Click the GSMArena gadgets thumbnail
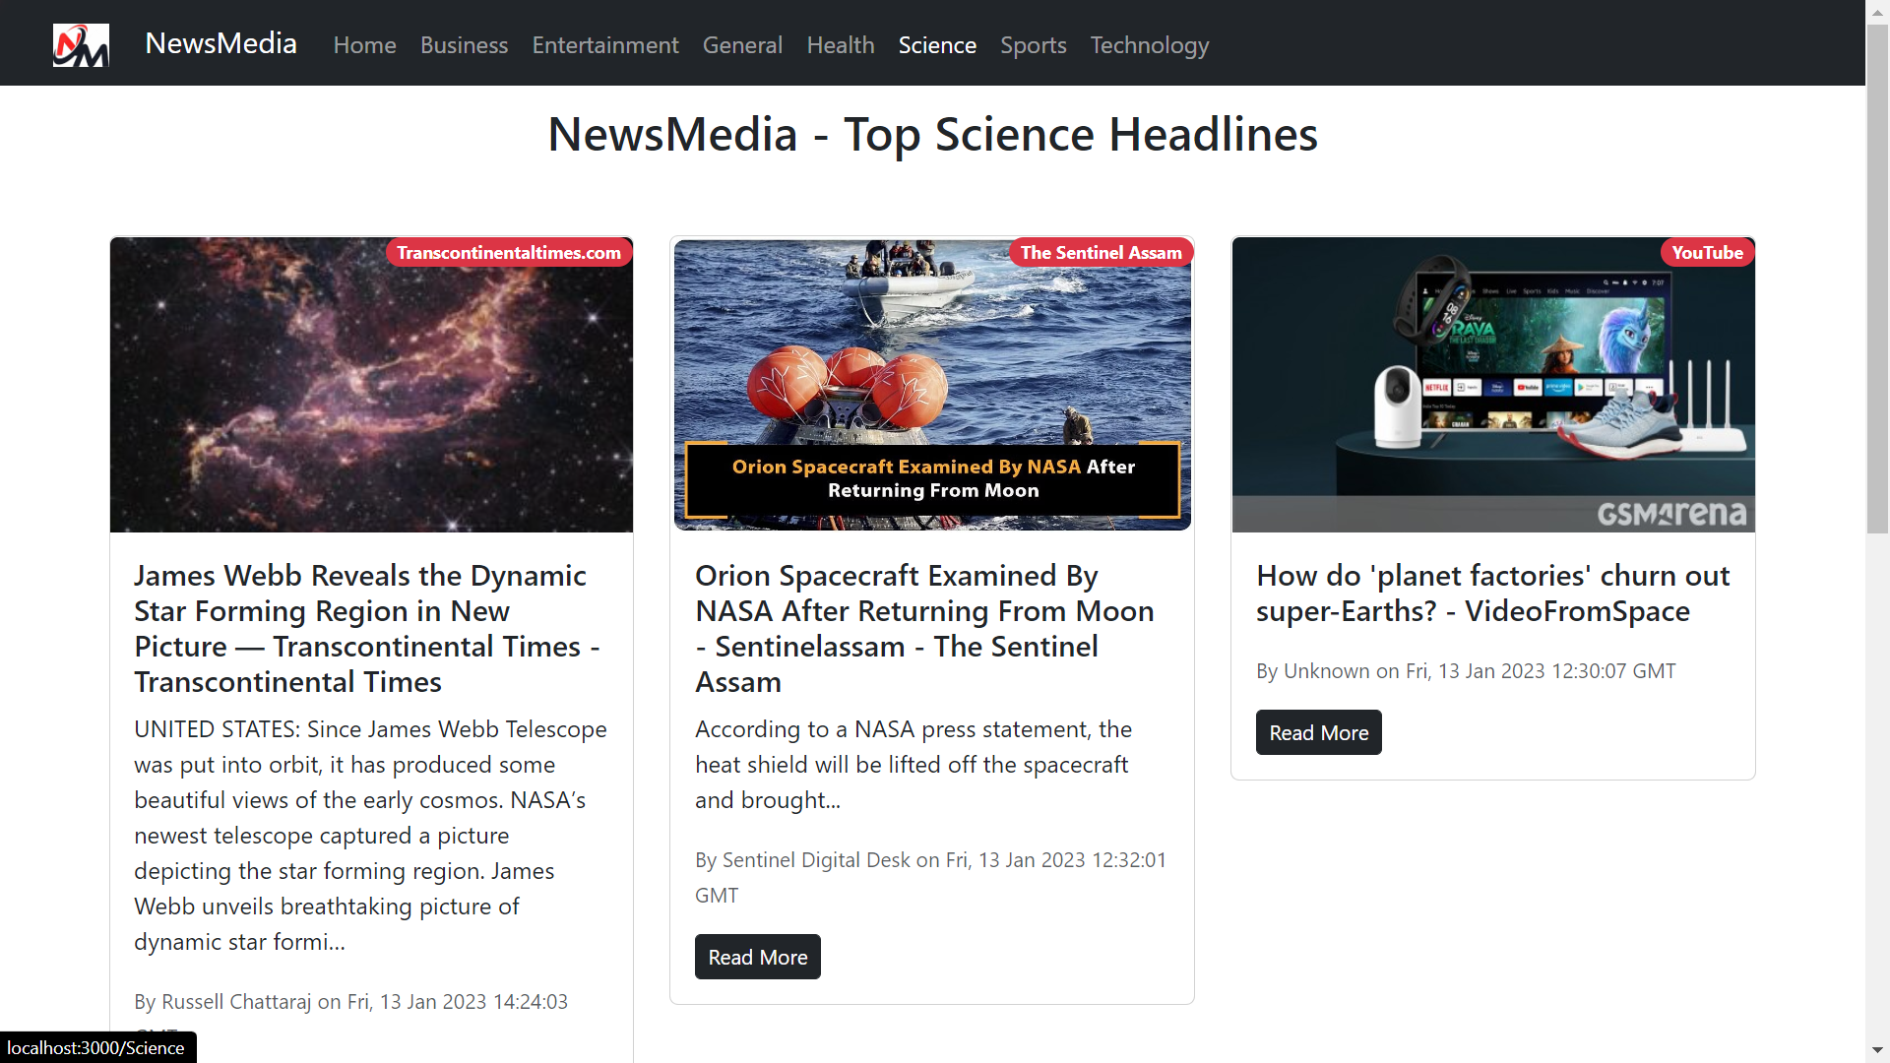Viewport: 1890px width, 1063px height. [x=1493, y=385]
